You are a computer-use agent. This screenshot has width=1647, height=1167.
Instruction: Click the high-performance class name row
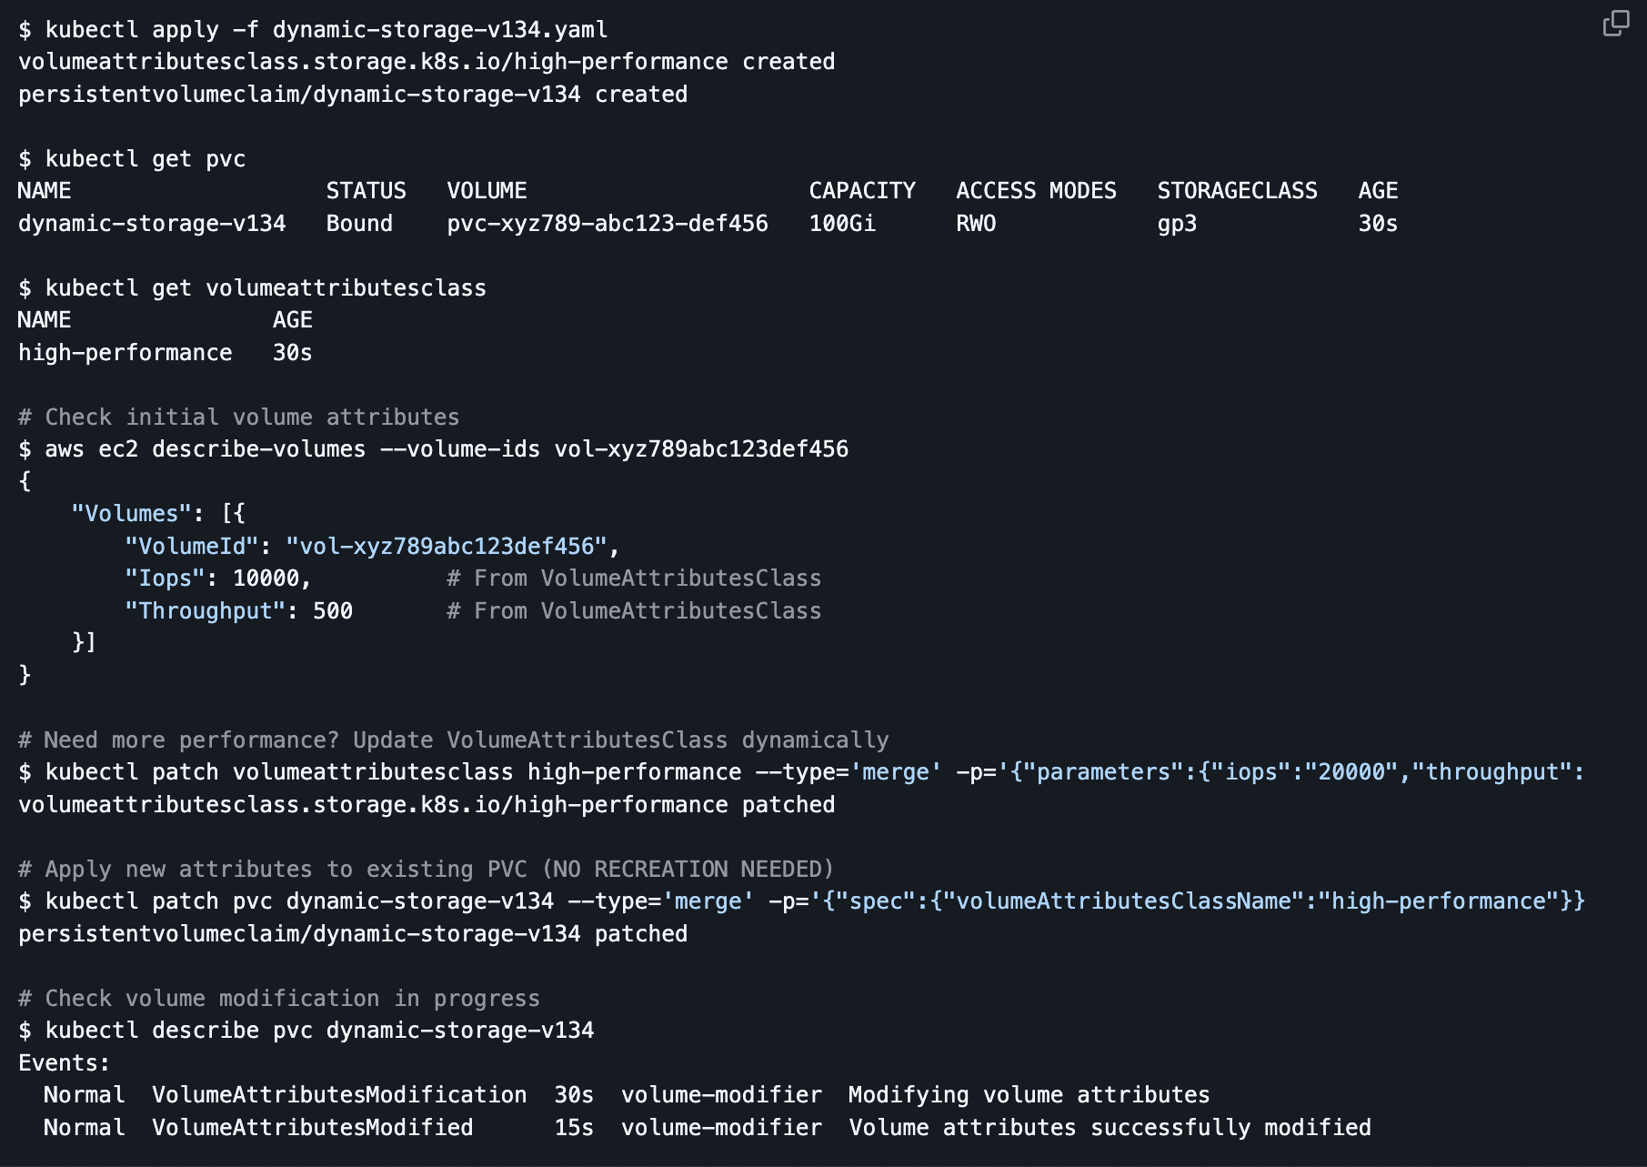tap(126, 353)
